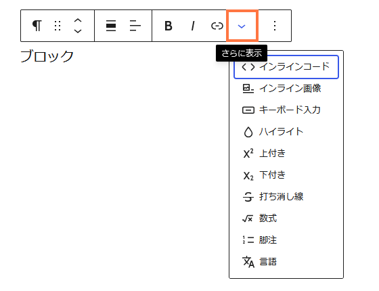Insert 数式 math formula
The height and width of the screenshot is (291, 379).
pyautogui.click(x=286, y=218)
